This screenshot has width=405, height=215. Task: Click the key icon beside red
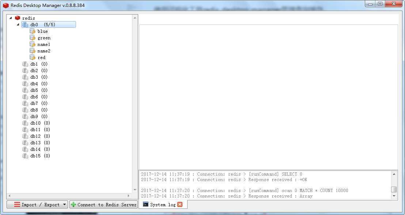point(33,58)
